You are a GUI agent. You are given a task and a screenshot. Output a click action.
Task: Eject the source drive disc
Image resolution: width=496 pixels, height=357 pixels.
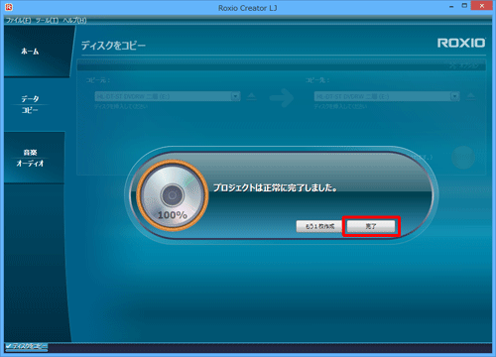(252, 96)
